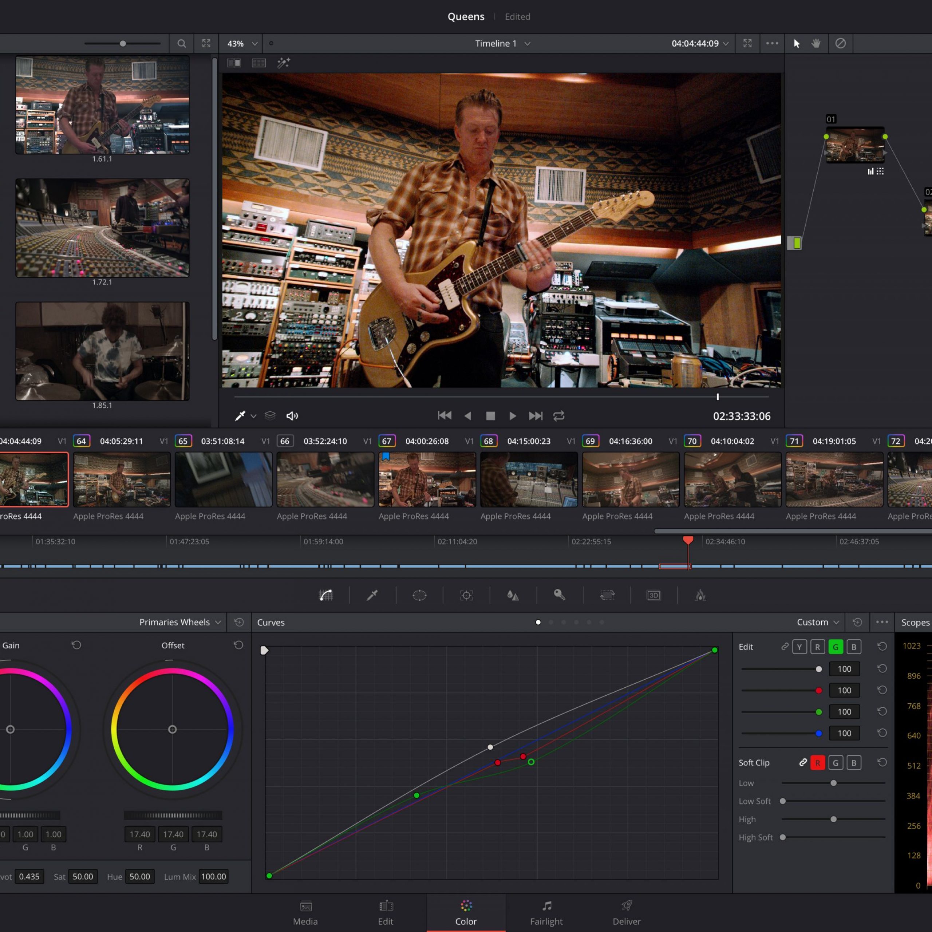The image size is (932, 932).
Task: Open the Custom curves dropdown
Action: click(x=818, y=622)
